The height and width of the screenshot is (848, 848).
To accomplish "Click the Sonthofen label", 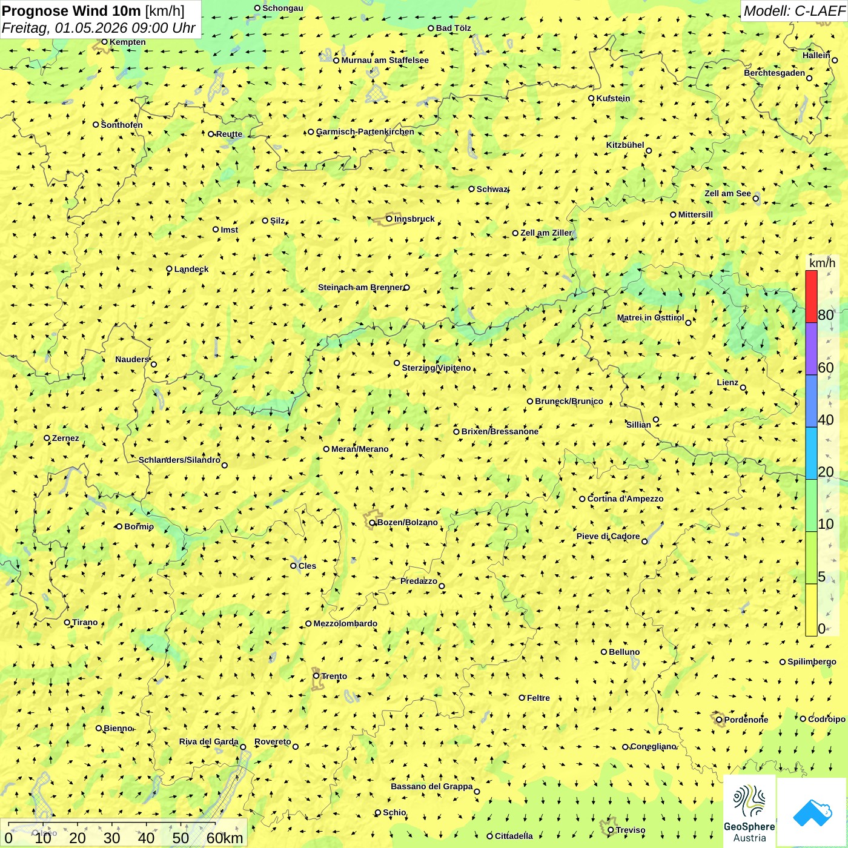I will point(122,125).
